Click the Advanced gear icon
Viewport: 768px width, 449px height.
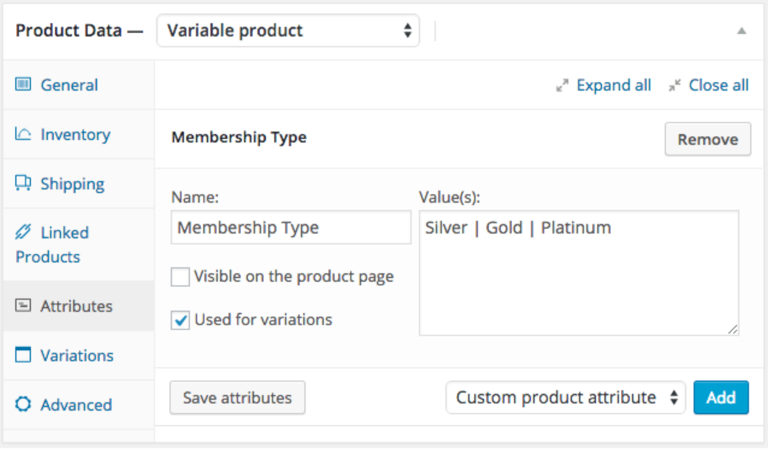click(23, 404)
